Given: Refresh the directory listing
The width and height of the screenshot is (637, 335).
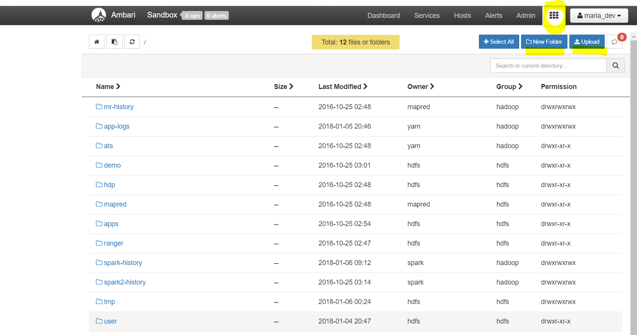Looking at the screenshot, I should coord(132,42).
